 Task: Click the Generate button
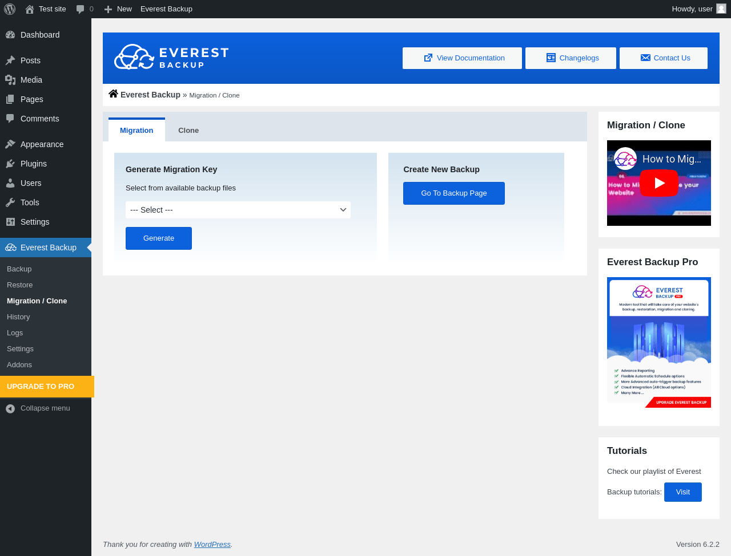pyautogui.click(x=159, y=238)
